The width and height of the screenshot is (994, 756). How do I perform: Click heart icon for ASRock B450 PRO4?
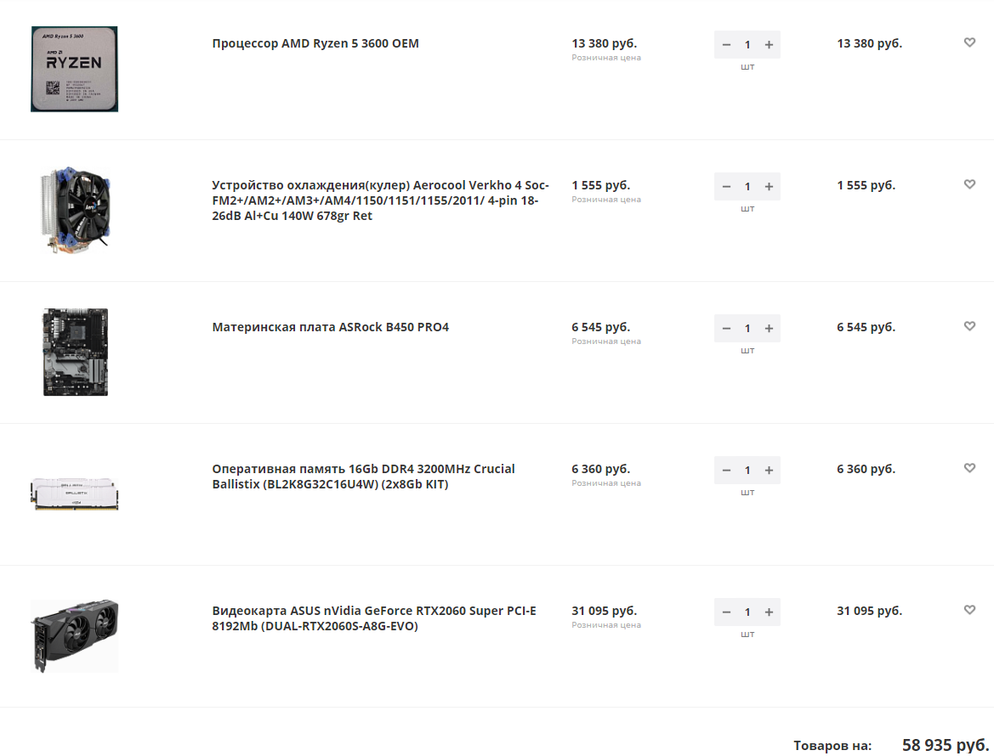coord(969,326)
